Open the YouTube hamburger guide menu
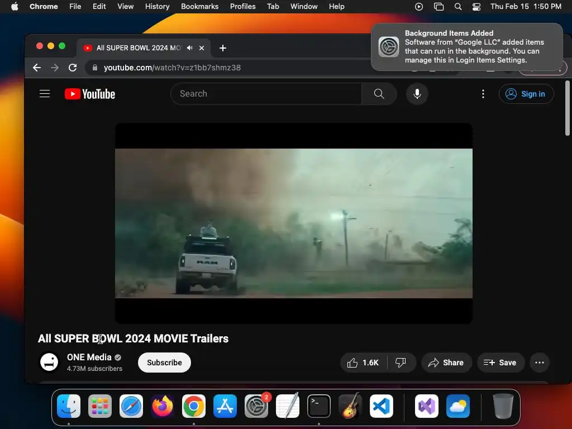This screenshot has width=572, height=429. pyautogui.click(x=45, y=94)
